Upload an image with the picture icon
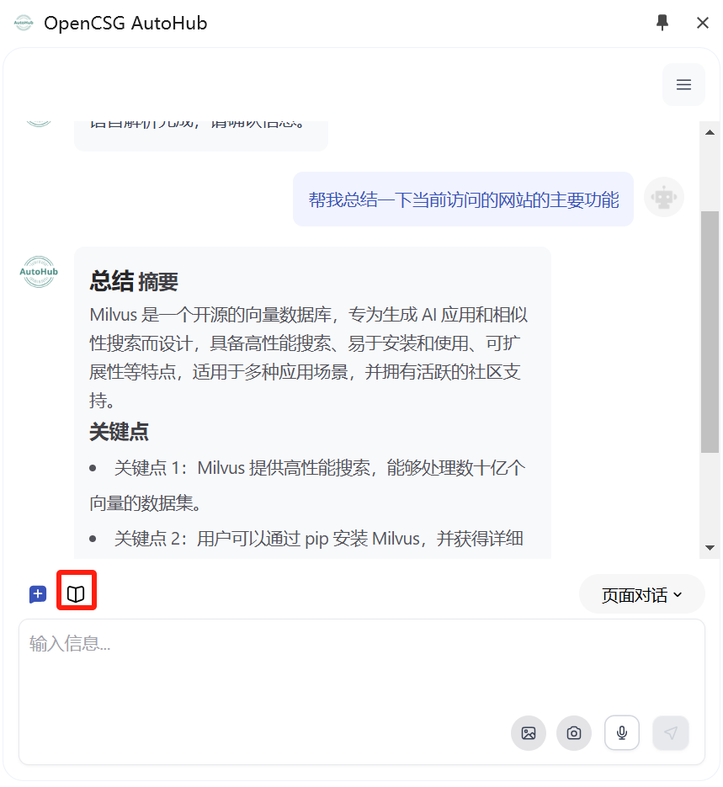The image size is (723, 787). [x=529, y=733]
